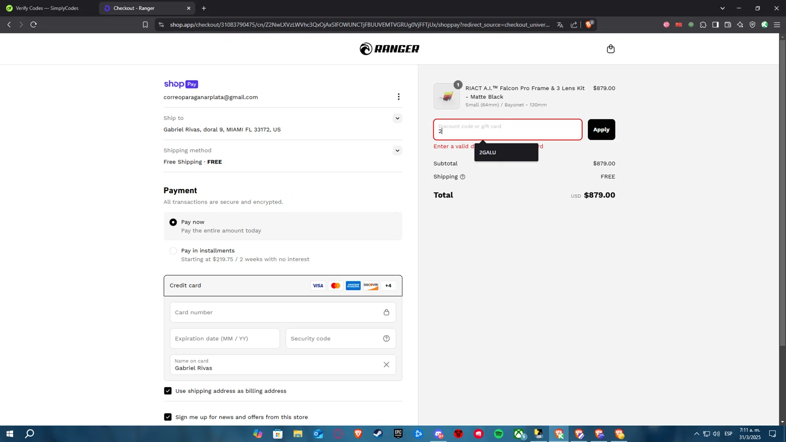Click the Security code field
This screenshot has height=442, width=786.
pyautogui.click(x=341, y=338)
